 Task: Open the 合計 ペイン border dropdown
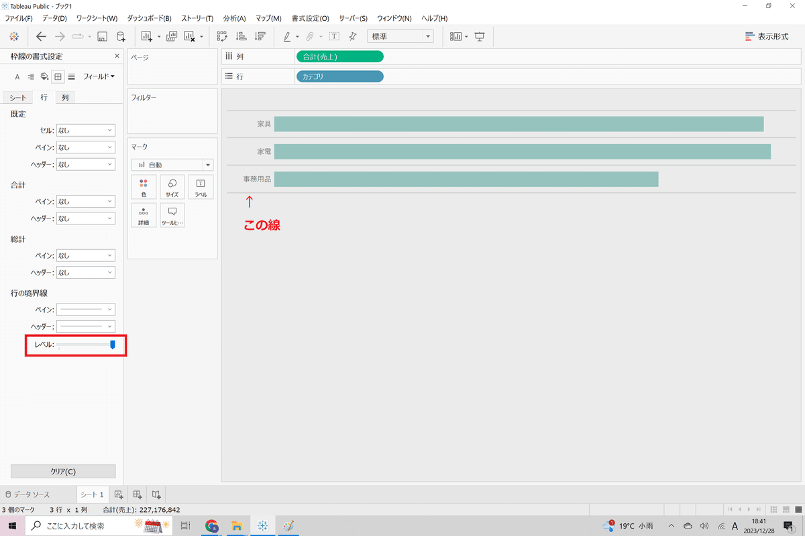[85, 201]
